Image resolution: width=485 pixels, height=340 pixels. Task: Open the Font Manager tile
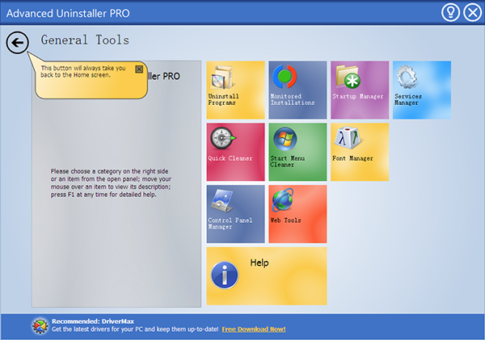(360, 152)
